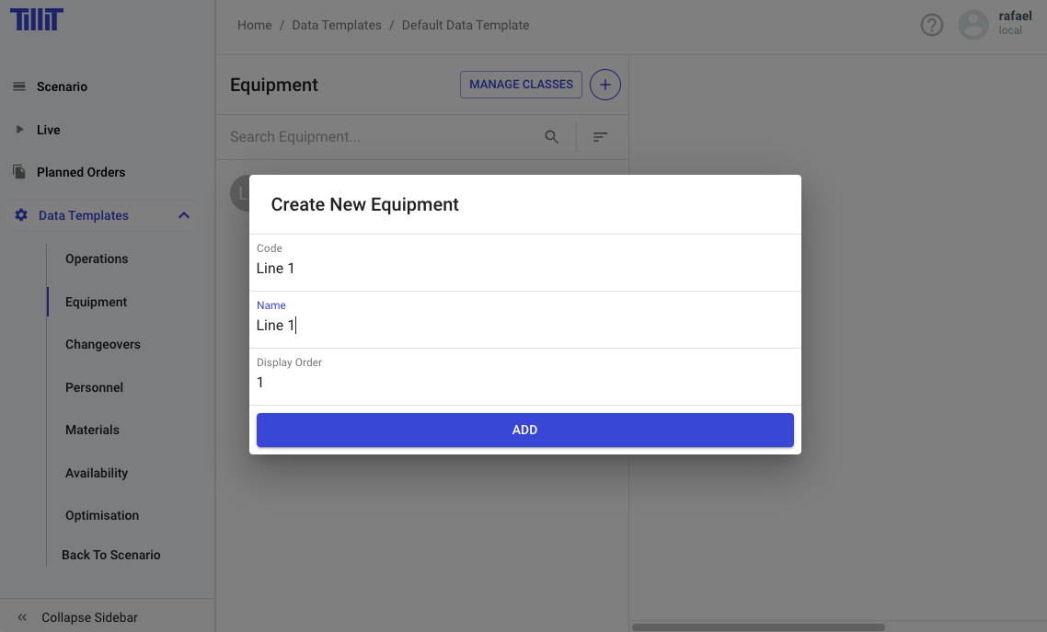Go to Personnel section
This screenshot has width=1047, height=632.
(94, 387)
